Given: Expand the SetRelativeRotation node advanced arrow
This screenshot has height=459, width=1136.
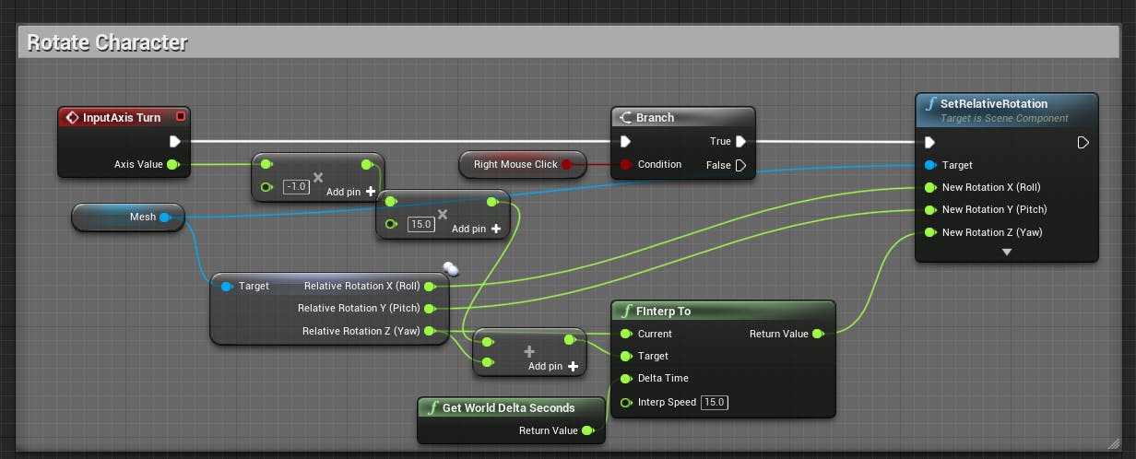Looking at the screenshot, I should tap(1007, 252).
